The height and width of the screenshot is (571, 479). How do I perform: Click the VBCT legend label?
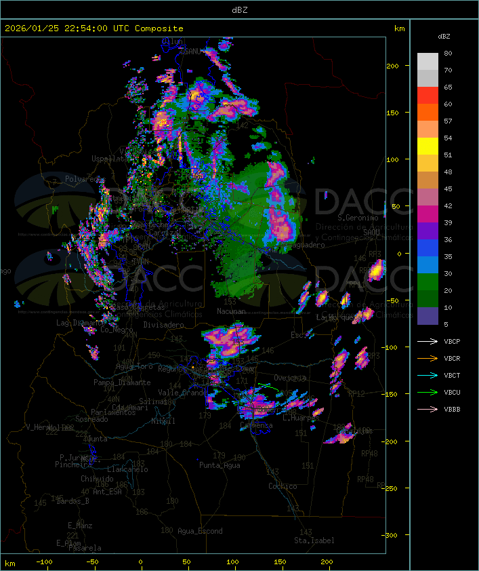(x=452, y=376)
